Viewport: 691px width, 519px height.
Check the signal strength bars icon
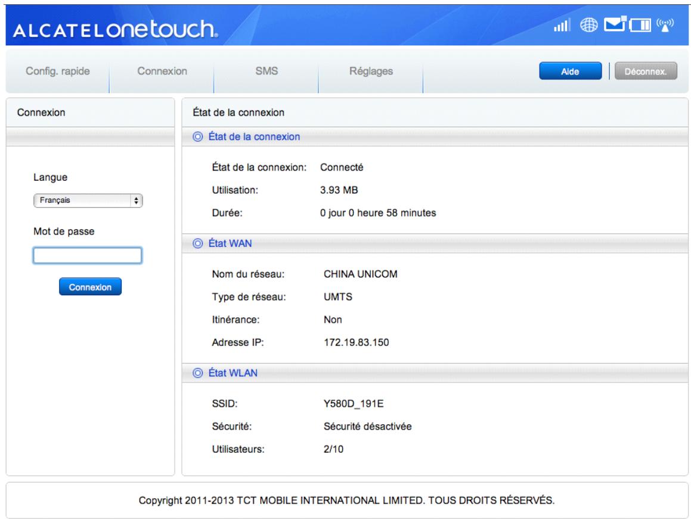tap(562, 25)
